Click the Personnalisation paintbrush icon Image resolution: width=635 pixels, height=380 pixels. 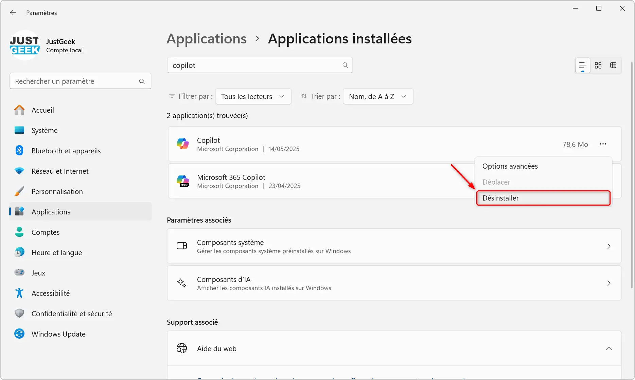19,191
